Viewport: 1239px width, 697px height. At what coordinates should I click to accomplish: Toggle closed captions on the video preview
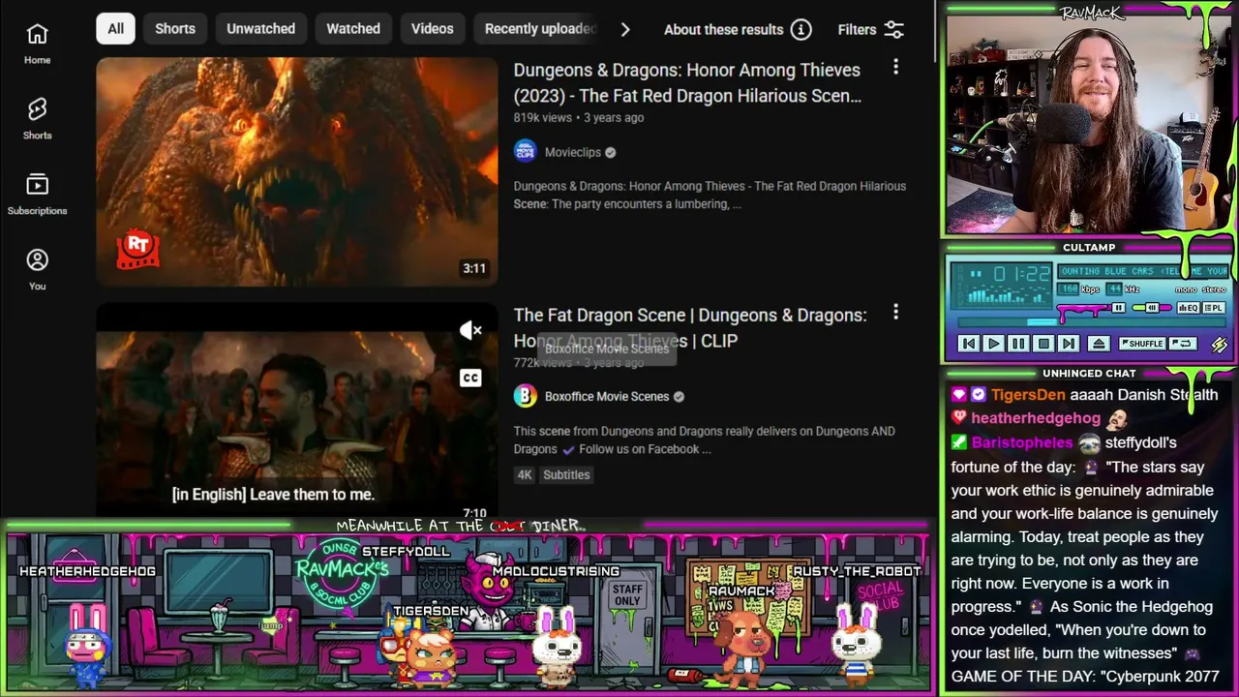(x=470, y=378)
